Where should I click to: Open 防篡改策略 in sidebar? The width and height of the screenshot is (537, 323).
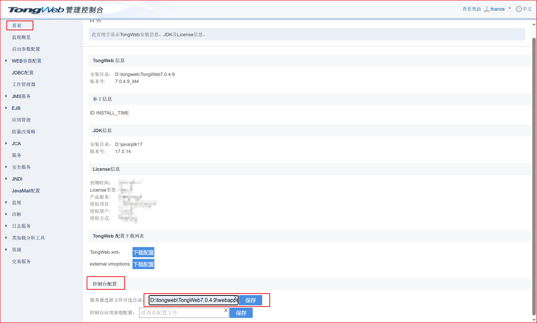click(24, 132)
